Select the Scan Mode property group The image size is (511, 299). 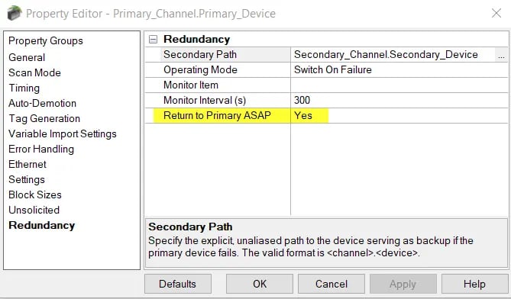(34, 72)
